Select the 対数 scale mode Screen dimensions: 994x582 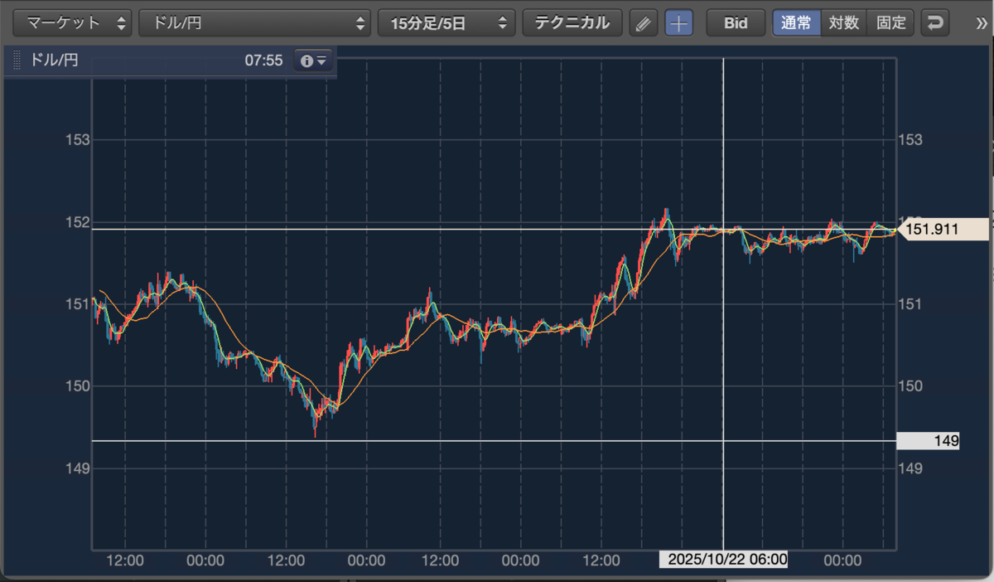pos(844,23)
